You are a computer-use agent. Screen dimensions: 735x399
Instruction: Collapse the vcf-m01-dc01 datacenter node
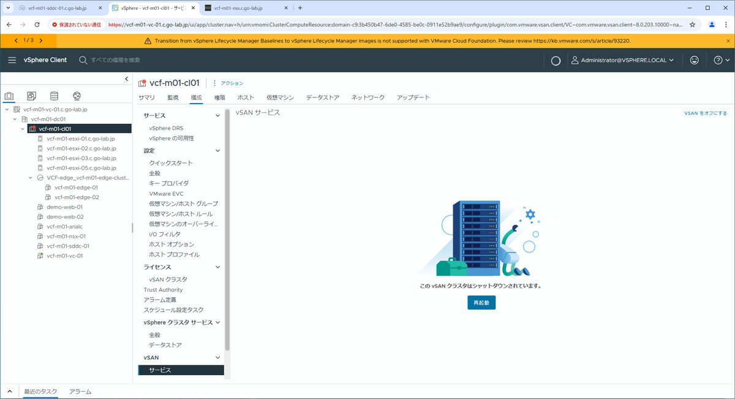pyautogui.click(x=15, y=119)
